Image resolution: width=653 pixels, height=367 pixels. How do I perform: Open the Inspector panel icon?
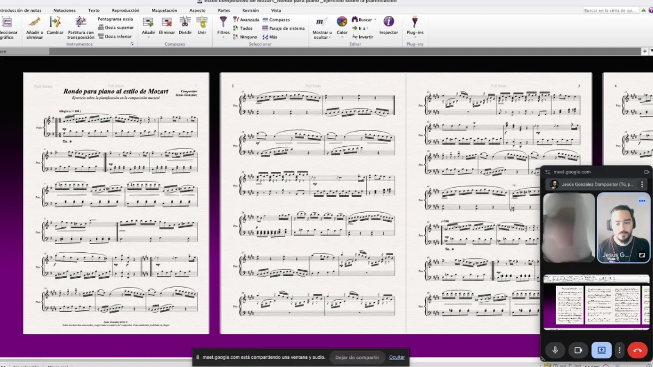tap(389, 22)
